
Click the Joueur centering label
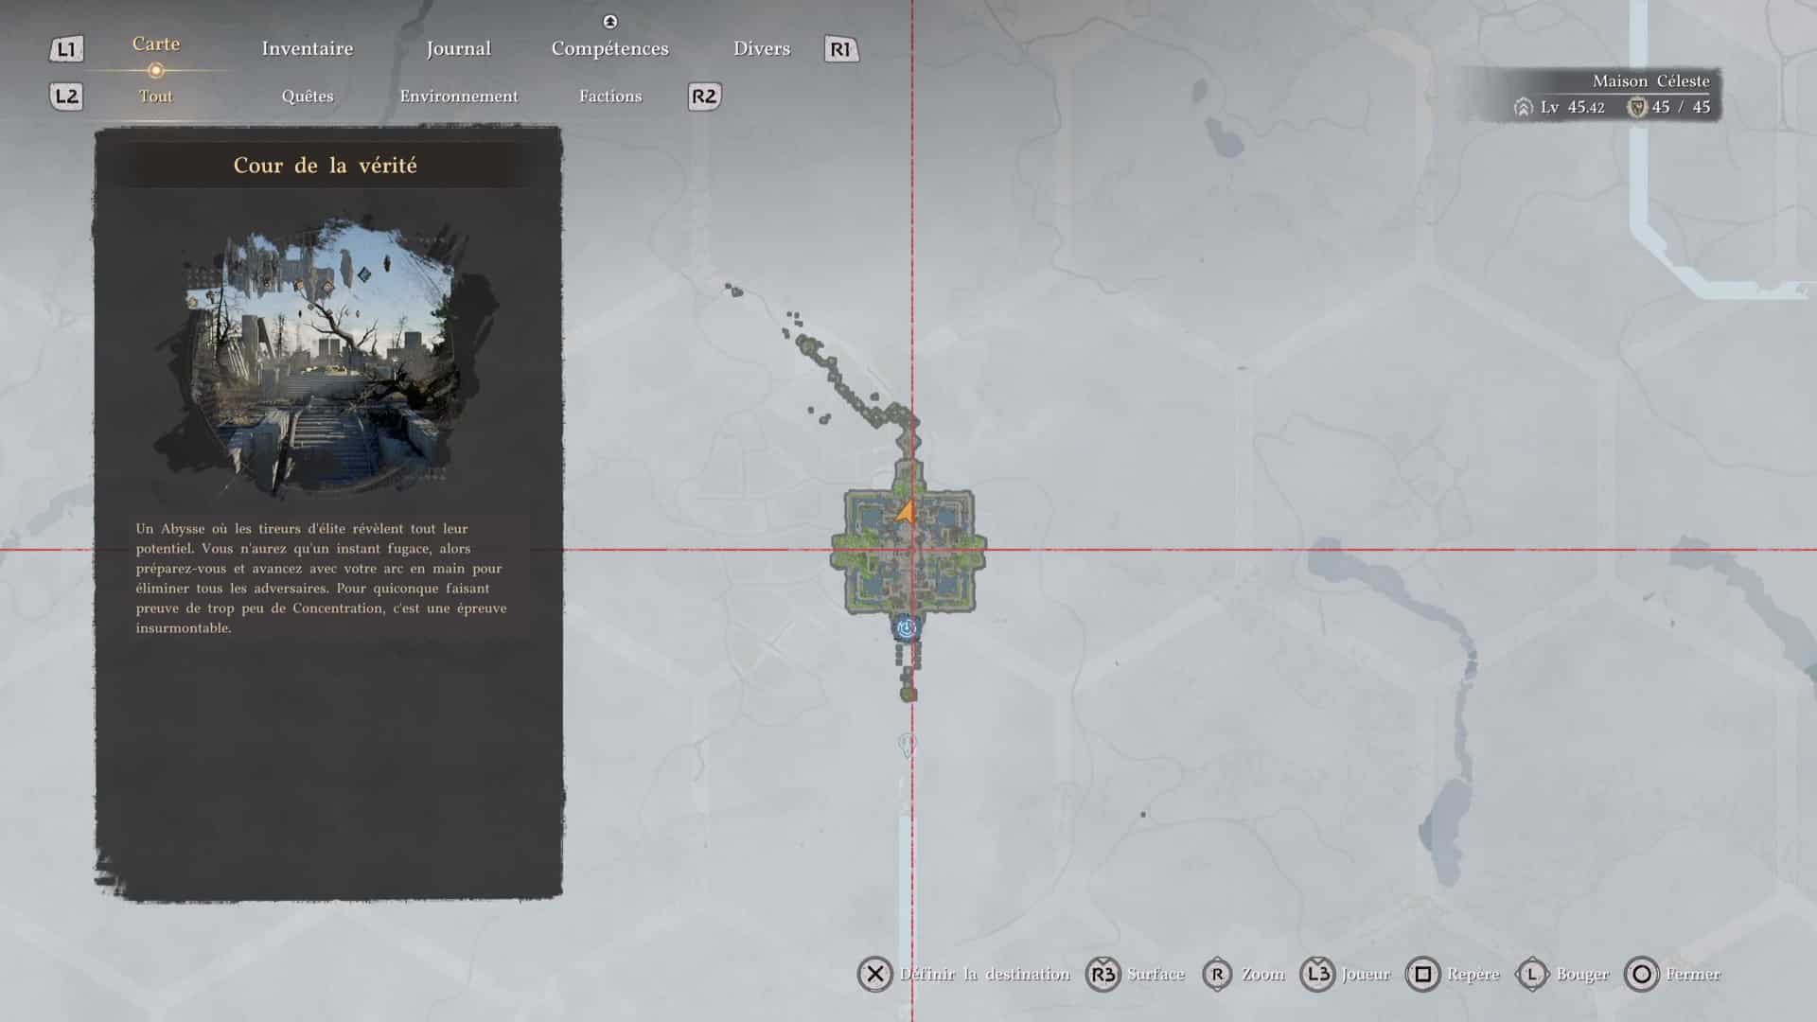[1366, 974]
